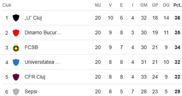Open the FCSB team name link

click(31, 47)
